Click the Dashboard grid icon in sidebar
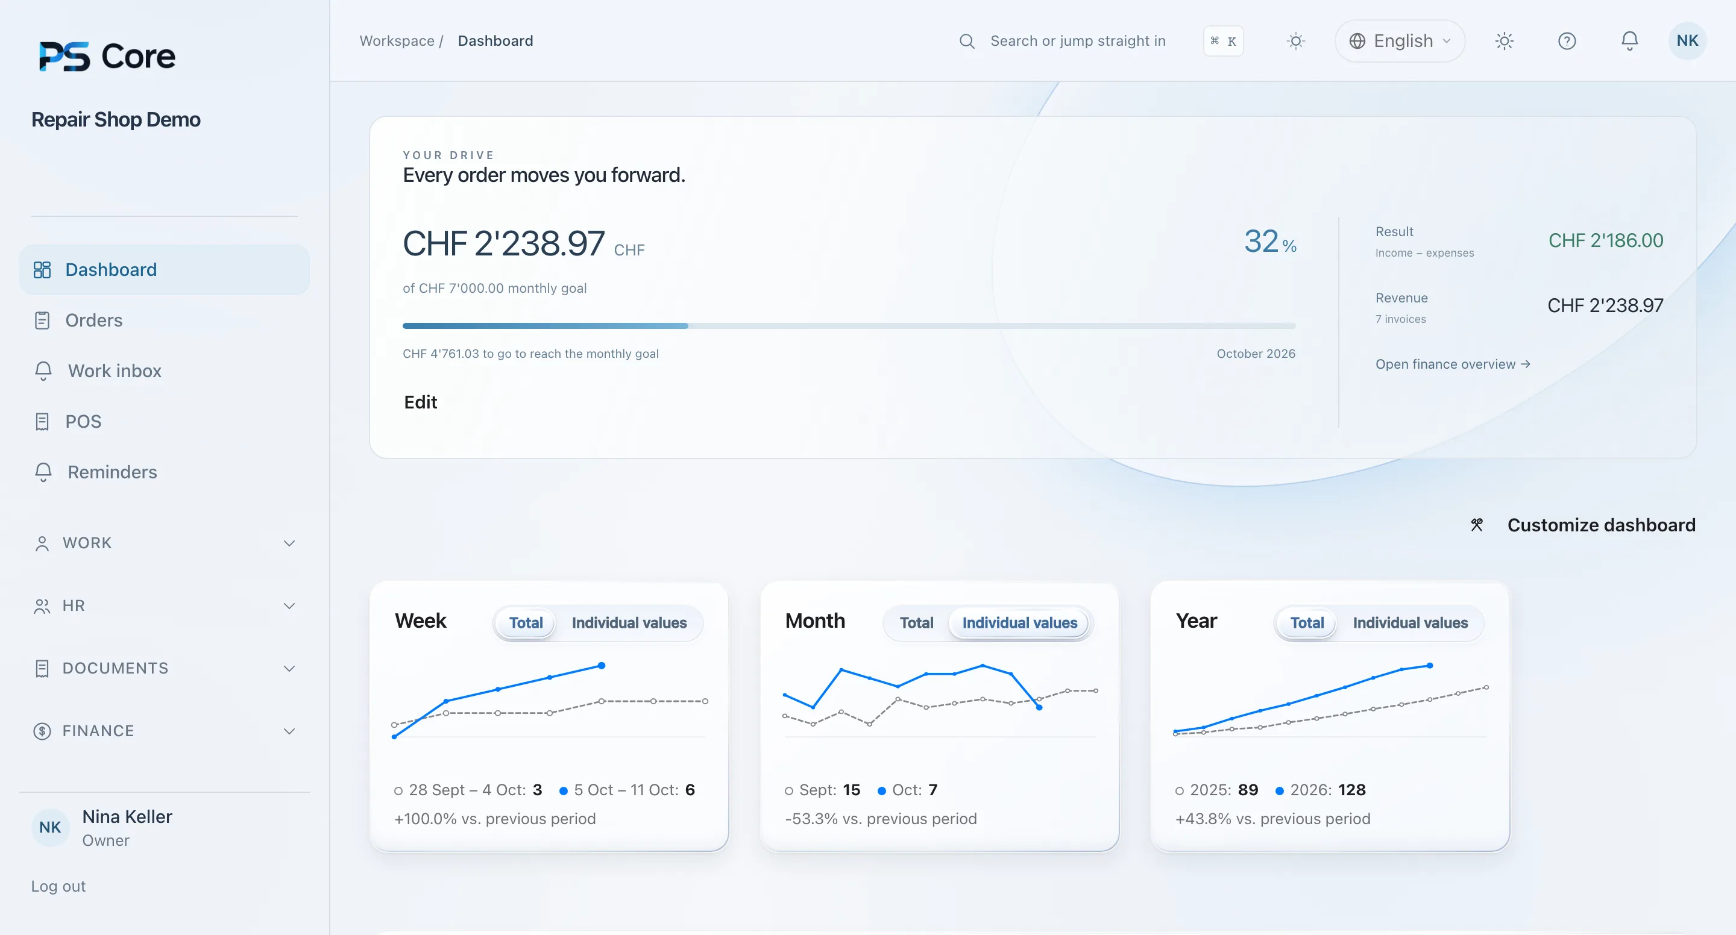This screenshot has height=935, width=1736. click(x=42, y=269)
